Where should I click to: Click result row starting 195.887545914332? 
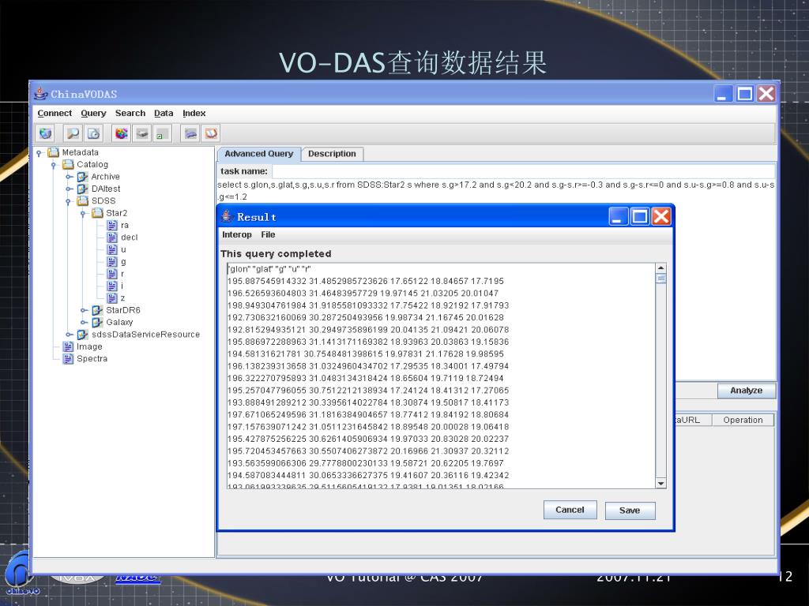point(365,281)
